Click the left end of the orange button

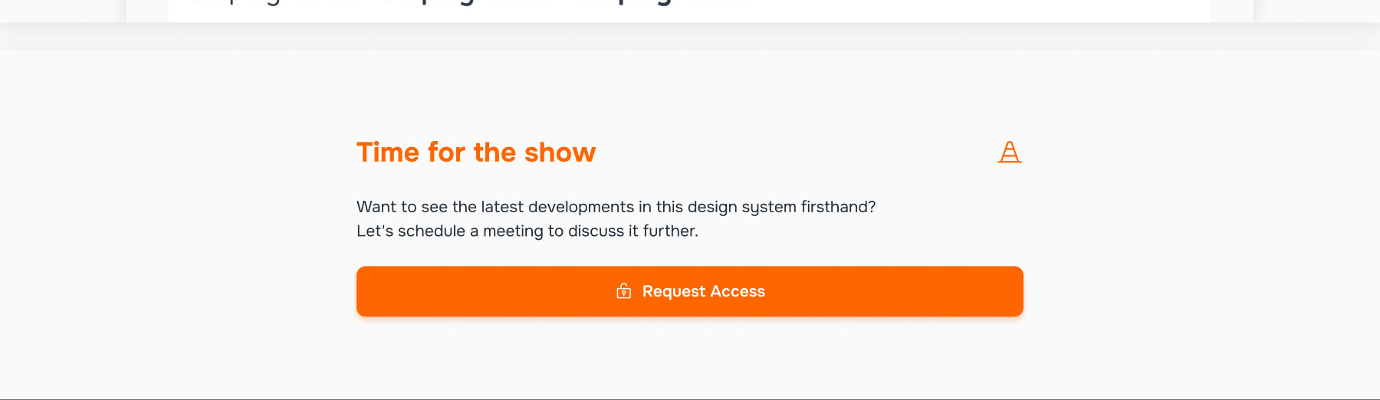(x=372, y=291)
